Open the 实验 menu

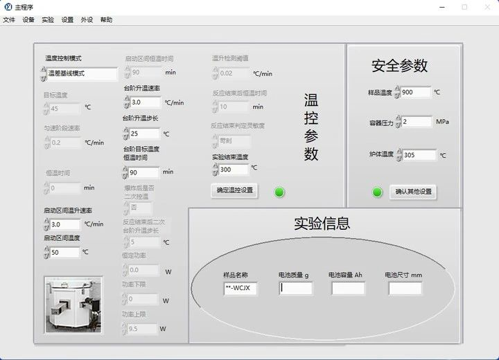point(48,20)
